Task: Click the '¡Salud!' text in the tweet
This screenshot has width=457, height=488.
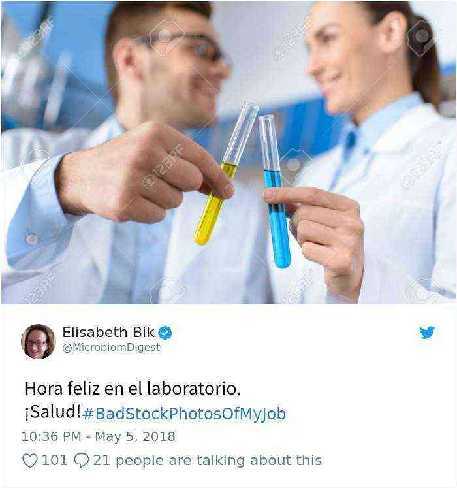Action: pyautogui.click(x=53, y=412)
